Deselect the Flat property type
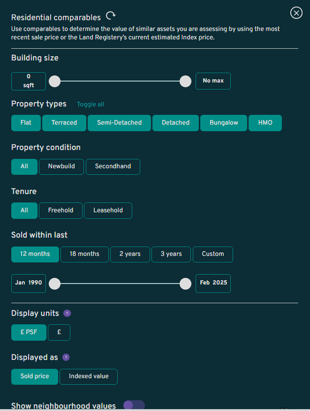310x411 pixels. pos(26,123)
